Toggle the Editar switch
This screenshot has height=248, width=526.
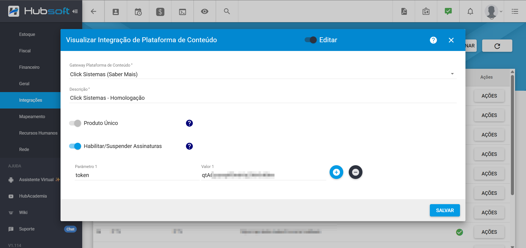(x=311, y=40)
